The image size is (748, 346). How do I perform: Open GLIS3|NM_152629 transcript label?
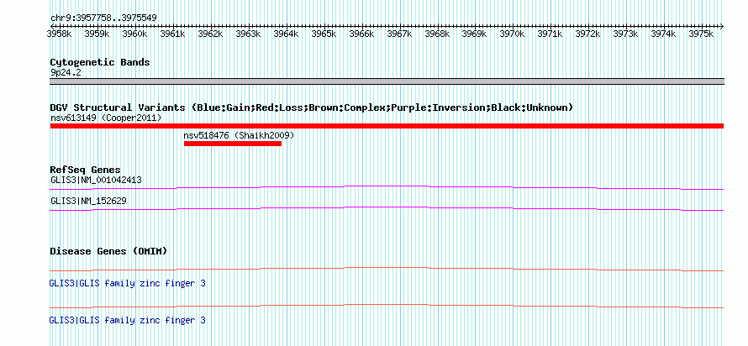[x=88, y=201]
